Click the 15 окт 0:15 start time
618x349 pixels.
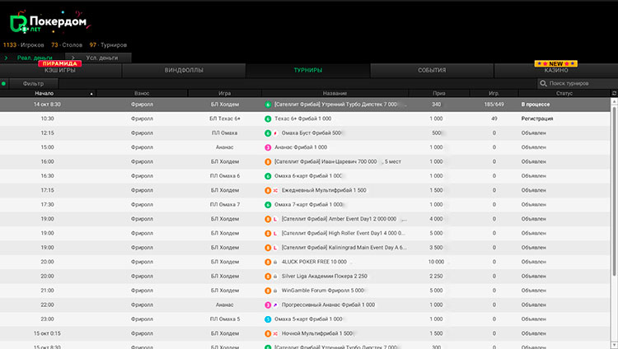click(x=47, y=333)
